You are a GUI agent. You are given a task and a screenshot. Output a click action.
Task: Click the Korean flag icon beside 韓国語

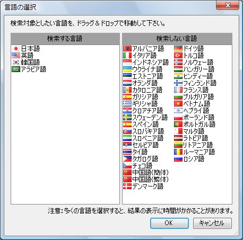[16, 63]
